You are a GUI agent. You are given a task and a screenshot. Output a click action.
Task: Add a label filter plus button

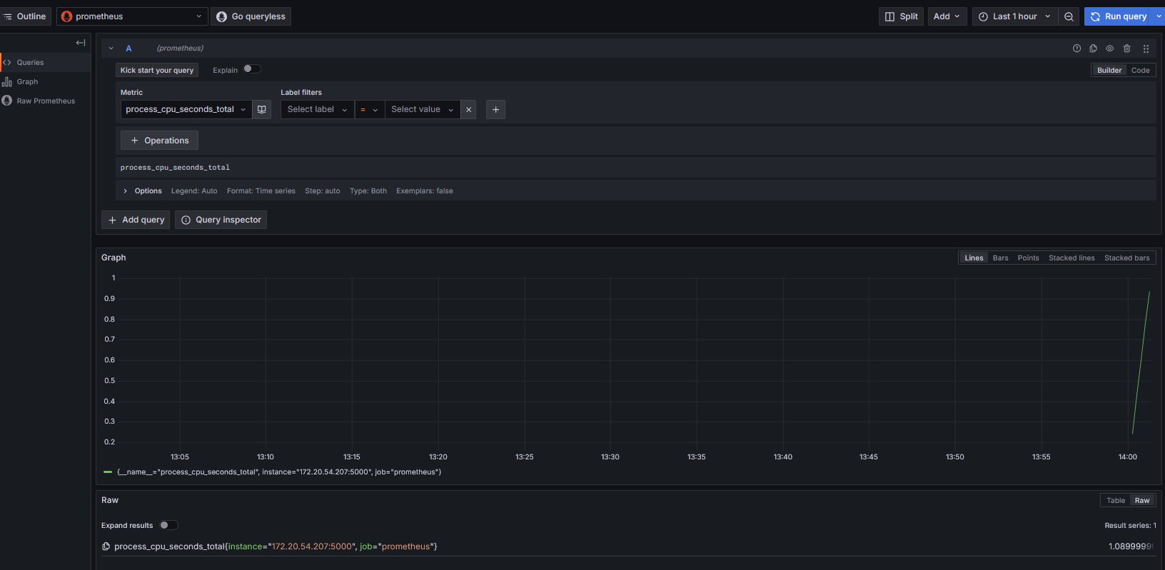click(495, 109)
